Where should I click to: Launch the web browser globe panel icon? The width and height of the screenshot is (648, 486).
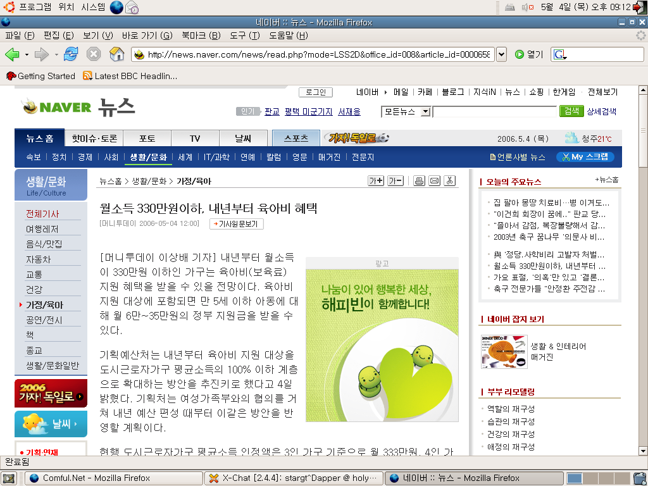[x=116, y=8]
